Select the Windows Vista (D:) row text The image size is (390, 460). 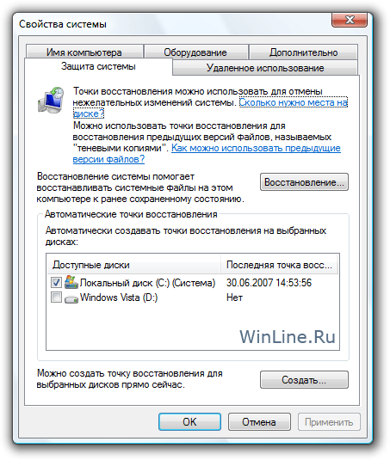119,297
